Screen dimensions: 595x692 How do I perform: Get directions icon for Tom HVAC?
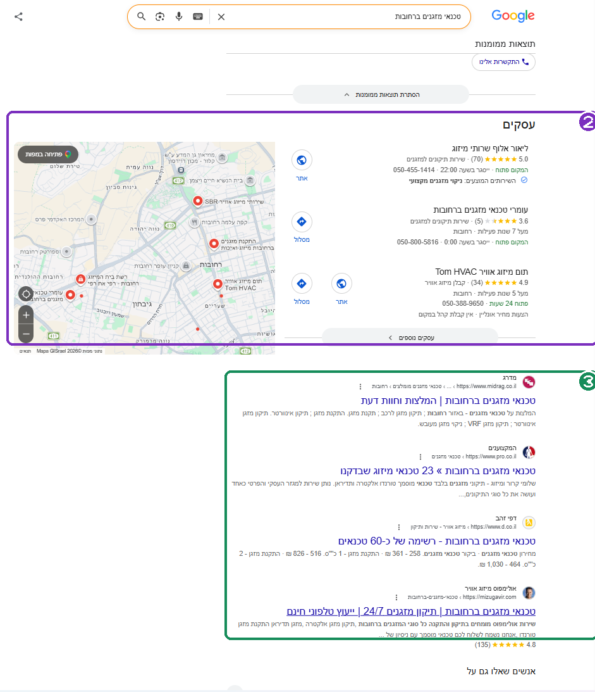click(x=302, y=284)
